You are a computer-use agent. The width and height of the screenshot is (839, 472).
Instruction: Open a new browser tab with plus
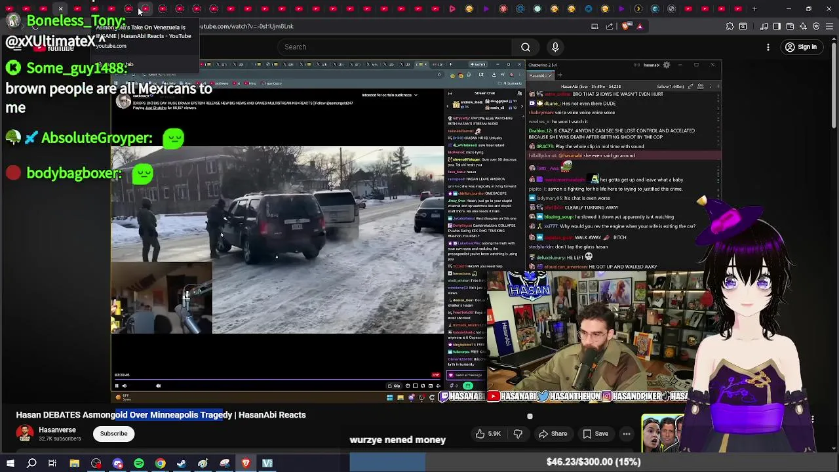754,9
